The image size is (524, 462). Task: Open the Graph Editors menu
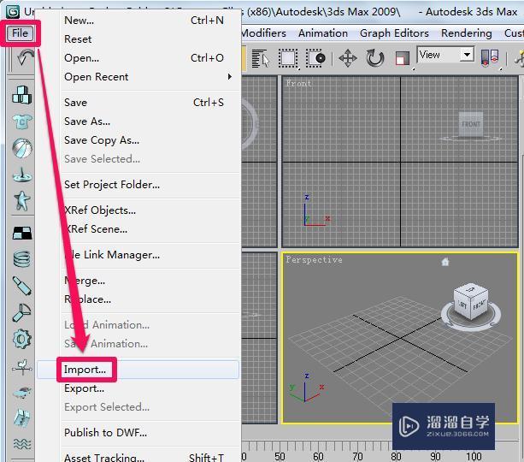(394, 33)
